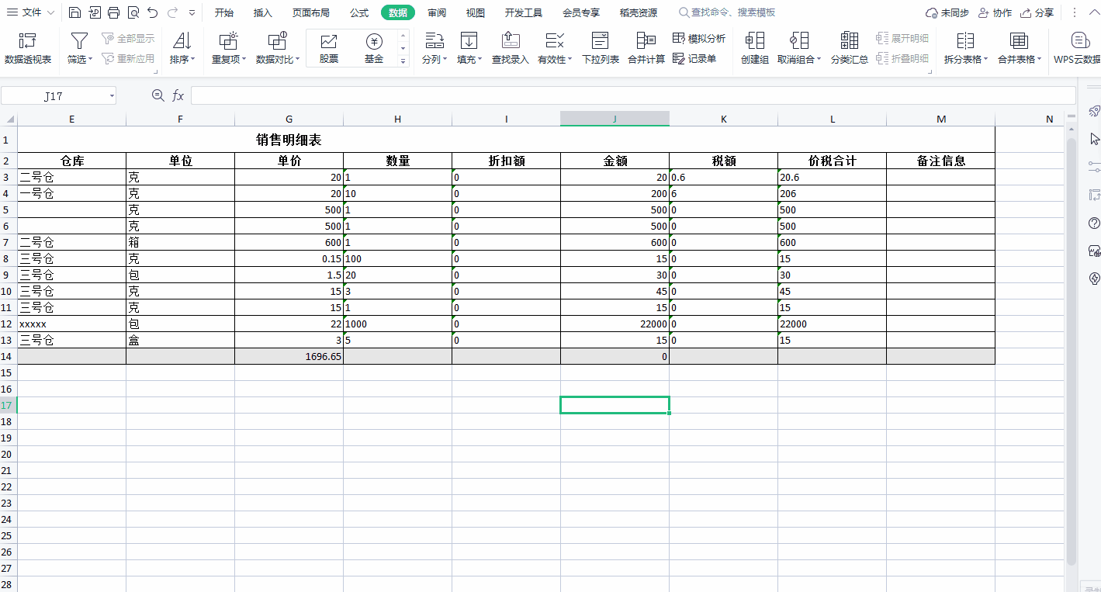Insert a 数据透视表 pivot table
The width and height of the screenshot is (1101, 592).
[x=28, y=48]
